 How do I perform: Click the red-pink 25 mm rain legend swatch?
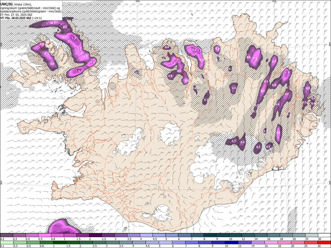tap(311, 243)
